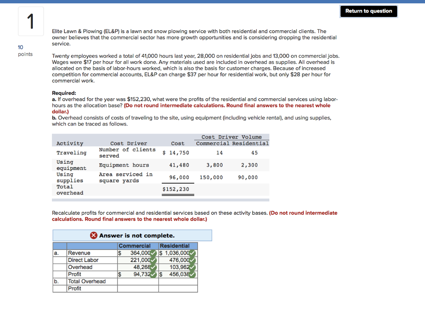Select the Residential Total Overhead input cell
Screen dimensions: 425x320
(x=178, y=281)
